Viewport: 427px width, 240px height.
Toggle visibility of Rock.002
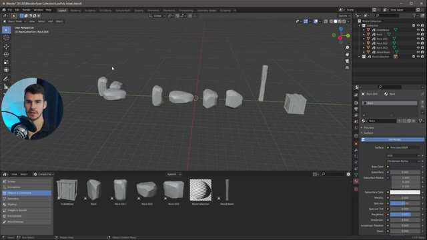(418, 43)
